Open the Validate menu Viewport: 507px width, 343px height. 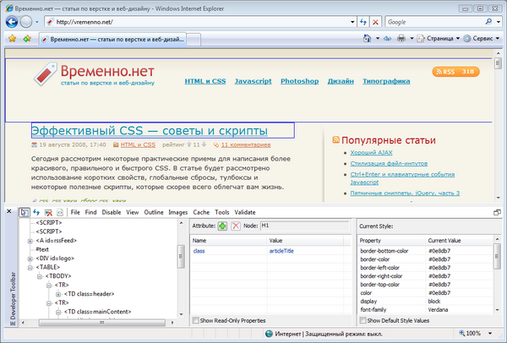[245, 212]
